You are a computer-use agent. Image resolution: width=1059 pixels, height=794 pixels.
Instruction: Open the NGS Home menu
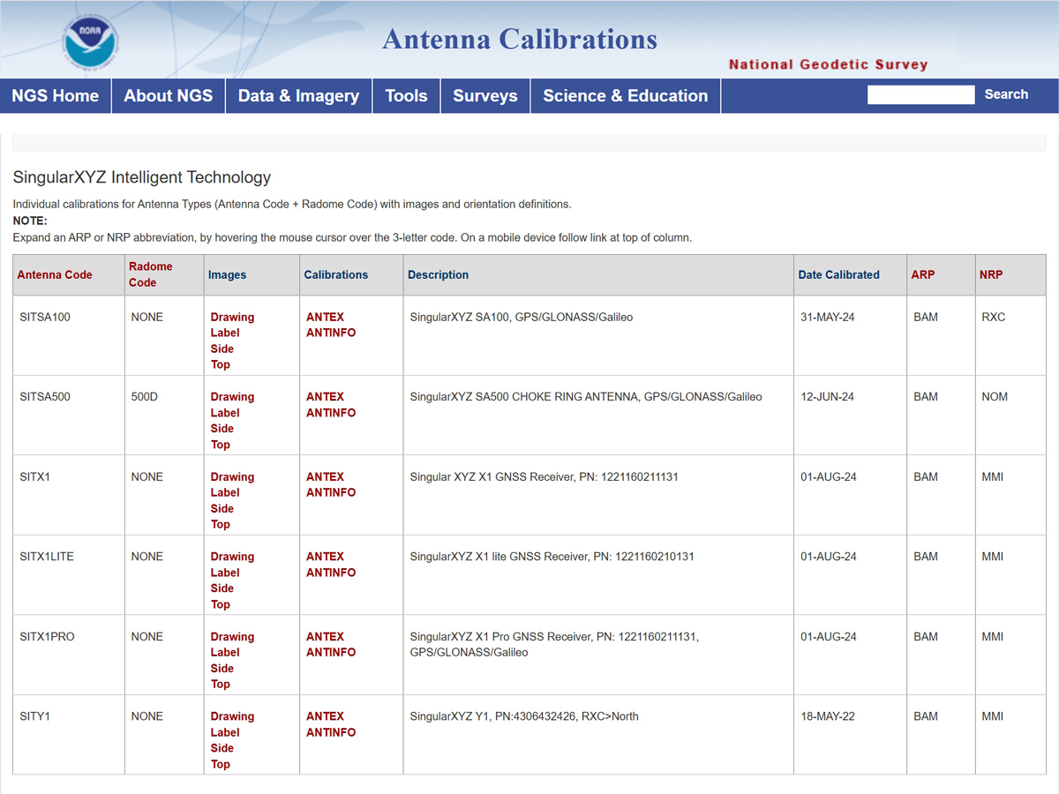[x=56, y=96]
